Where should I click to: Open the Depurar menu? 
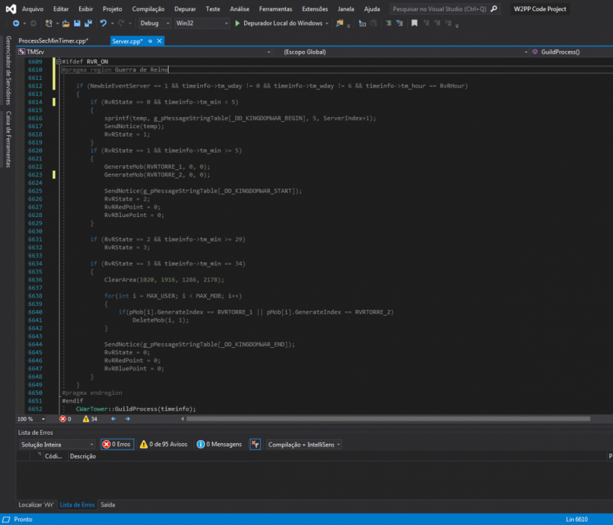point(185,8)
